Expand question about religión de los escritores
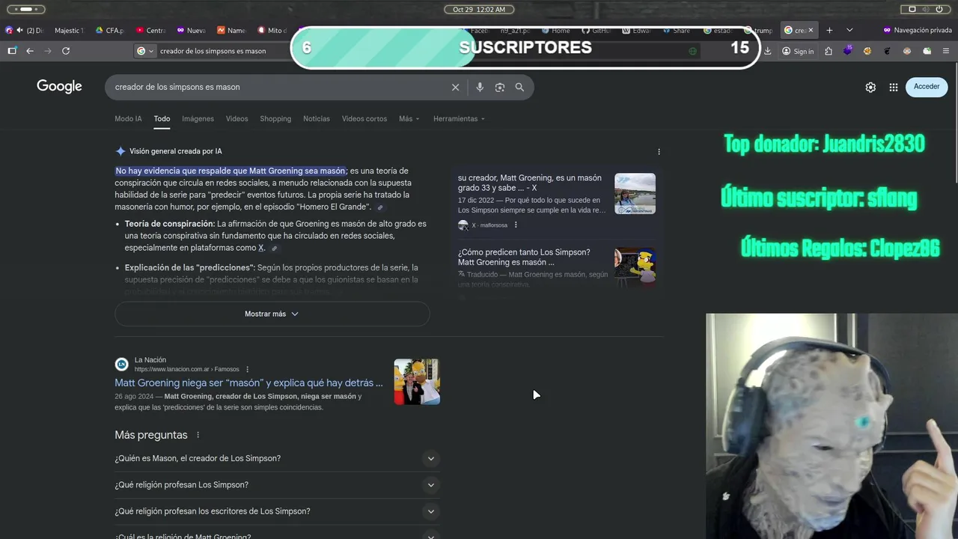The height and width of the screenshot is (539, 958). click(x=277, y=511)
